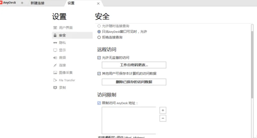Image resolution: width=257 pixels, height=138 pixels.
Task: Click the AnyDesk address list box
Action: pos(129,121)
